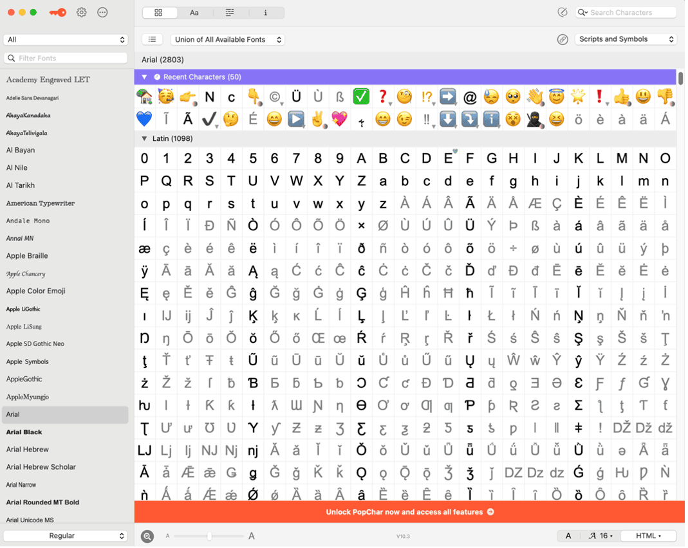
Task: Collapse the Latin section
Action: point(144,138)
